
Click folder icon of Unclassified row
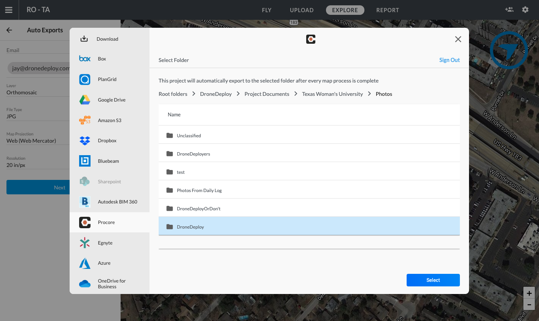pyautogui.click(x=170, y=135)
